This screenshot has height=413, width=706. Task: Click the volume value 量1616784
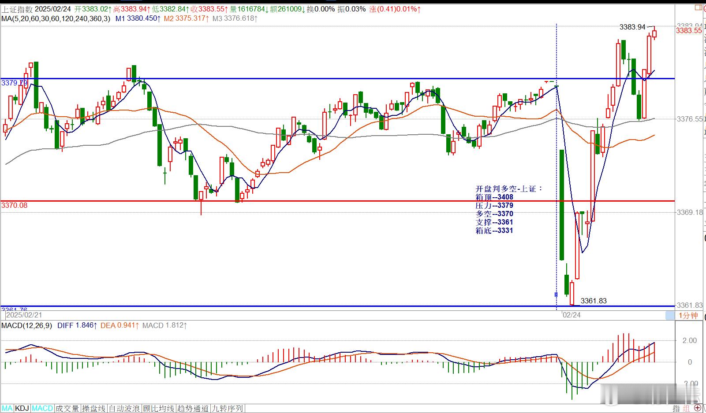click(x=250, y=9)
